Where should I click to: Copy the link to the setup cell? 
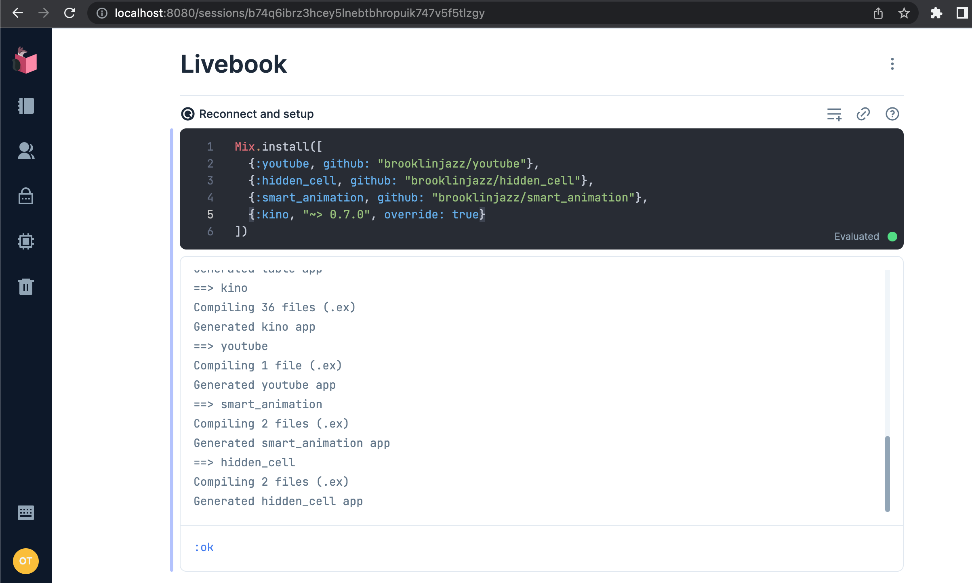[x=863, y=114]
